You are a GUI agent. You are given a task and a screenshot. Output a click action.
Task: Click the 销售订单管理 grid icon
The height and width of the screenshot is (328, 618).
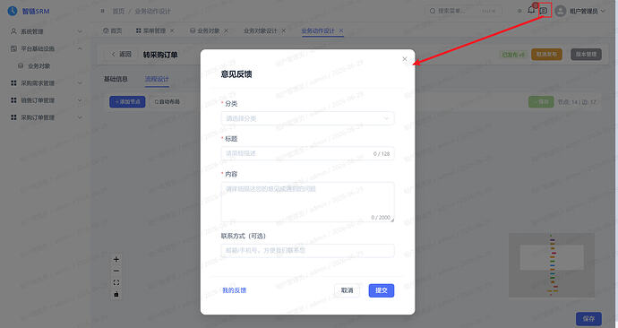13,100
